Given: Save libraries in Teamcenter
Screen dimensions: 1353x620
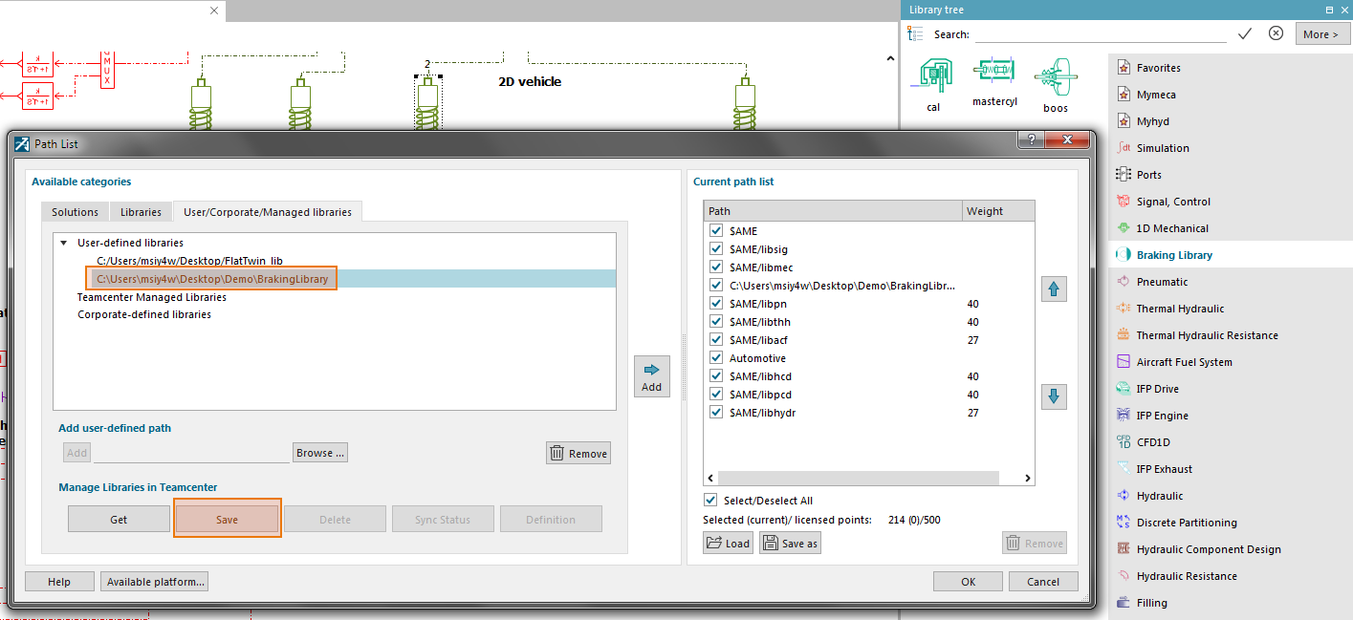Looking at the screenshot, I should [227, 518].
